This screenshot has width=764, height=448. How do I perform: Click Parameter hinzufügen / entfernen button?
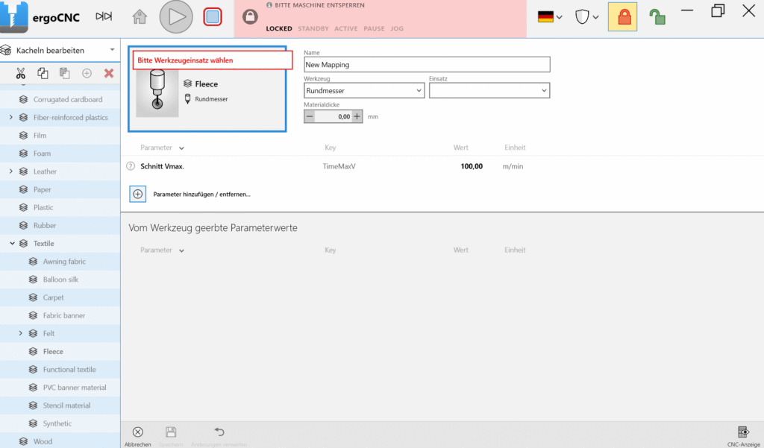pyautogui.click(x=138, y=194)
